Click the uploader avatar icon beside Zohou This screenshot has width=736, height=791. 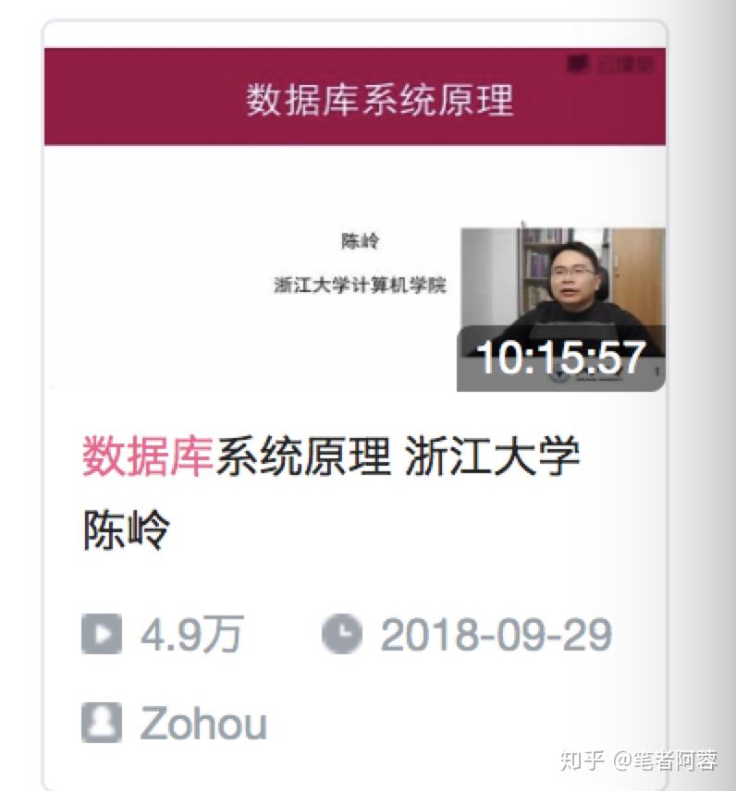tap(102, 723)
